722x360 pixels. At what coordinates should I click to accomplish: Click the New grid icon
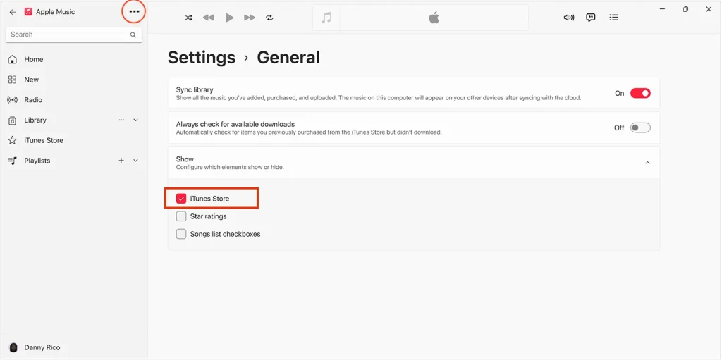[13, 80]
